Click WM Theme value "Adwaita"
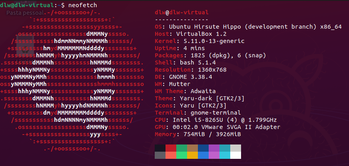The height and width of the screenshot is (166, 349). [x=203, y=91]
